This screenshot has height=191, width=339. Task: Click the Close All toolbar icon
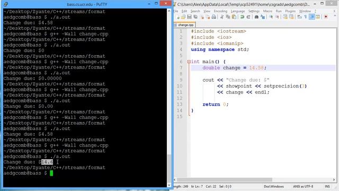click(x=208, y=17)
